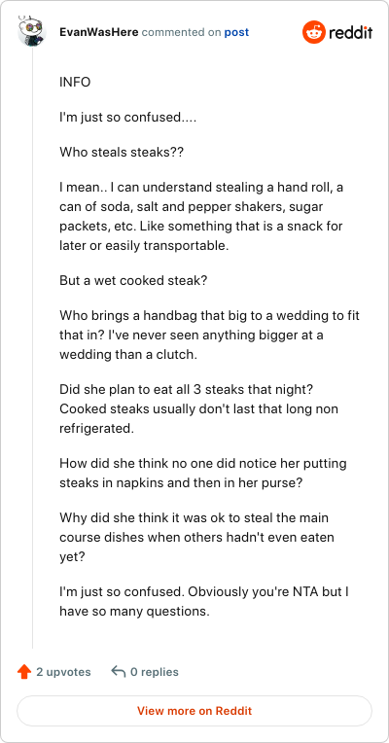Click the 'reddit' wordmark text
This screenshot has width=389, height=743.
[x=351, y=32]
